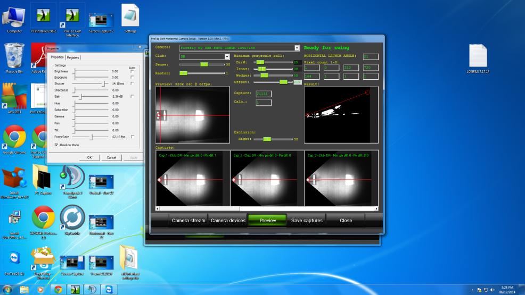Open the Settings notepad icon on desktop

pyautogui.click(x=130, y=19)
